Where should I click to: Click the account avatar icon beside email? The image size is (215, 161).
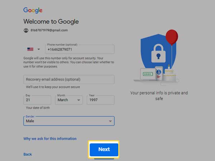pos(26,30)
